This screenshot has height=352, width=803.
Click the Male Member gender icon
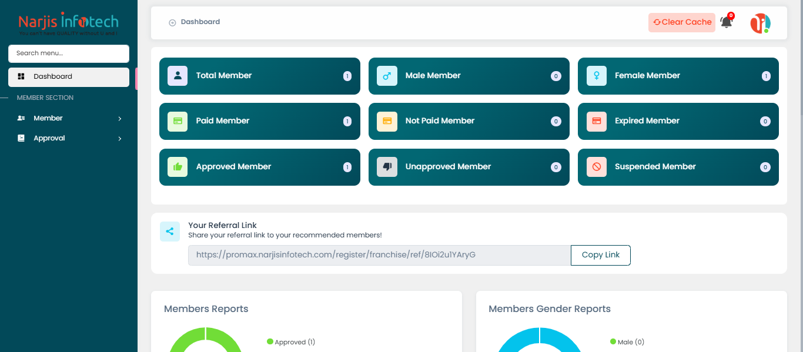(387, 76)
